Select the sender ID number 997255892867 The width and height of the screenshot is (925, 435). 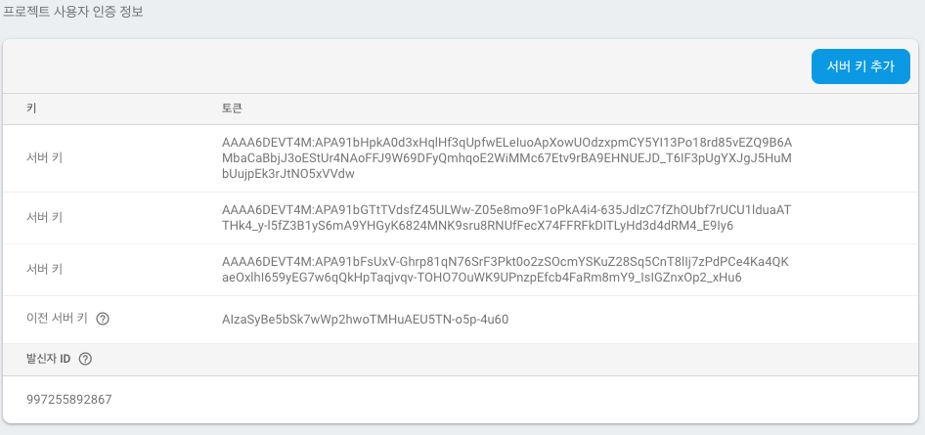coord(69,400)
